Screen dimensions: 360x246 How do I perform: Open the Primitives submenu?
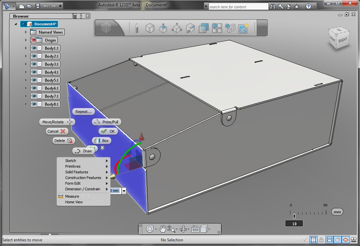coord(84,167)
